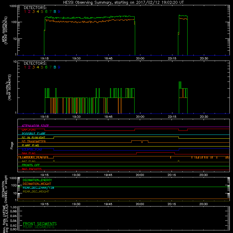Click the 1000 y-tick on front segments plot
The height and width of the screenshot is (233, 233).
[13, 6]
